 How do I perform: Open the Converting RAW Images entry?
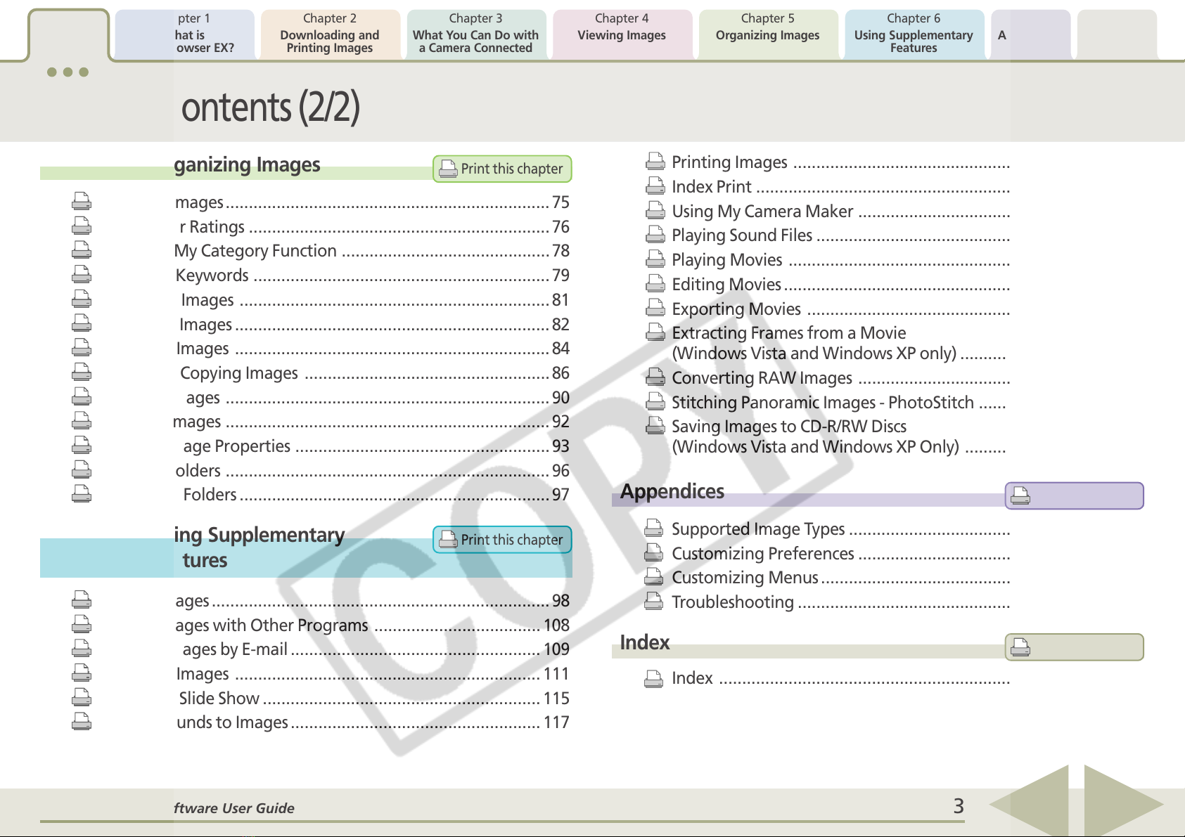[840, 377]
